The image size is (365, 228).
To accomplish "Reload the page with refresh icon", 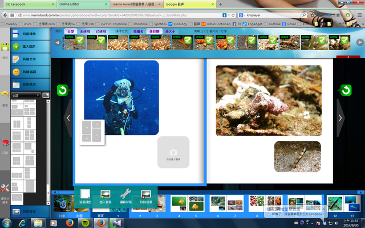I will (x=233, y=15).
